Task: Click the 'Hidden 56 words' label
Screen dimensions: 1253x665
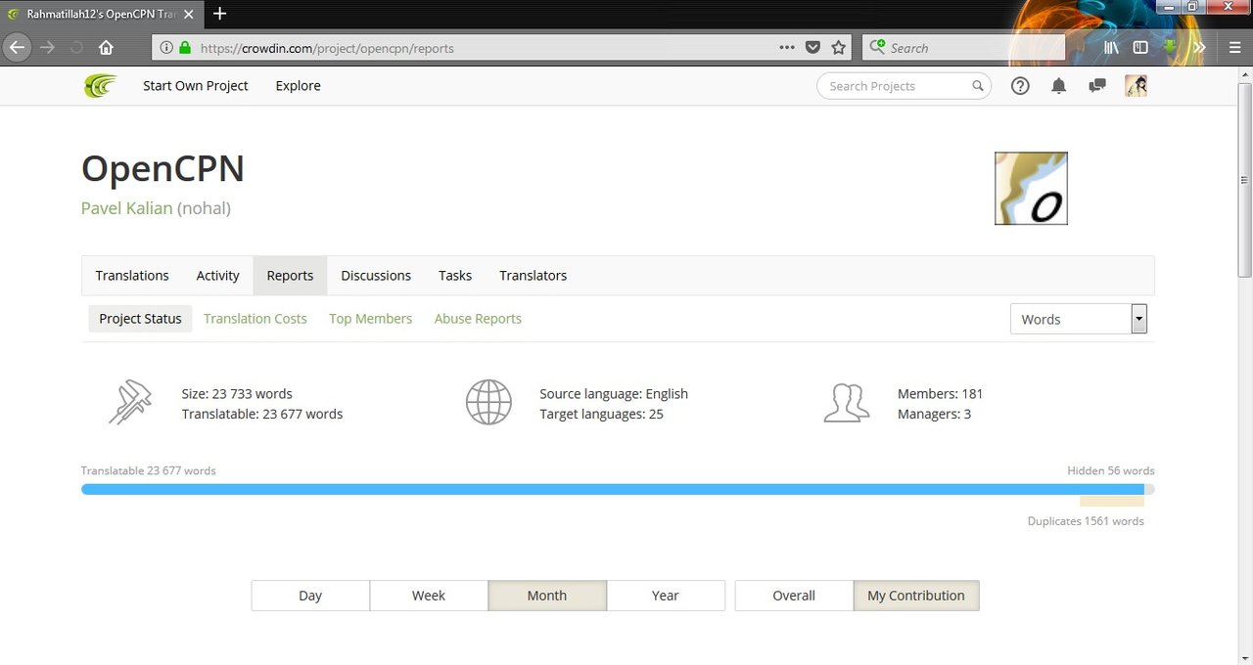Action: click(x=1111, y=470)
